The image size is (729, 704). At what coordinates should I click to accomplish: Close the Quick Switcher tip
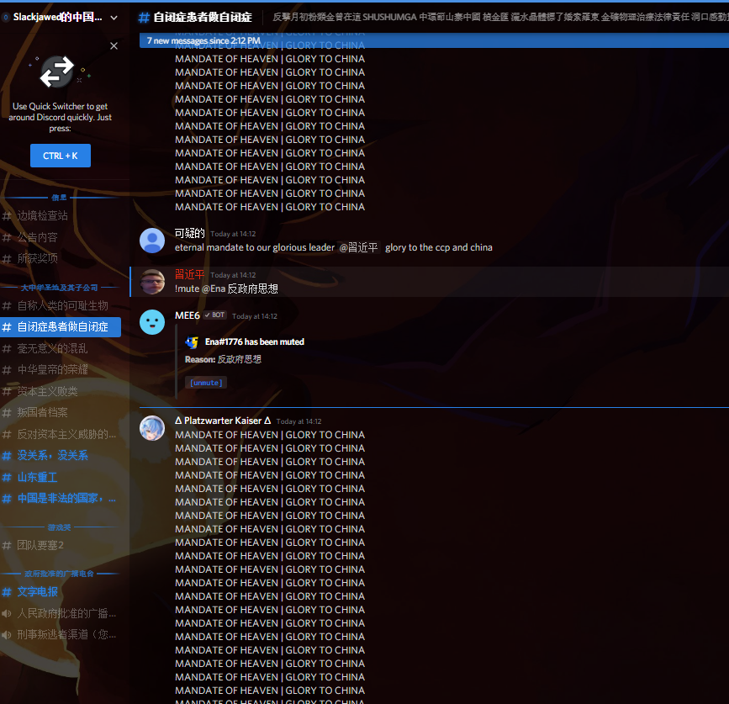tap(114, 45)
